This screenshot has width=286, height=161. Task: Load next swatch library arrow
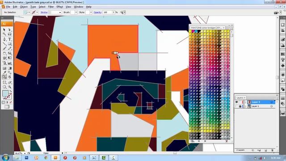[x=205, y=141]
